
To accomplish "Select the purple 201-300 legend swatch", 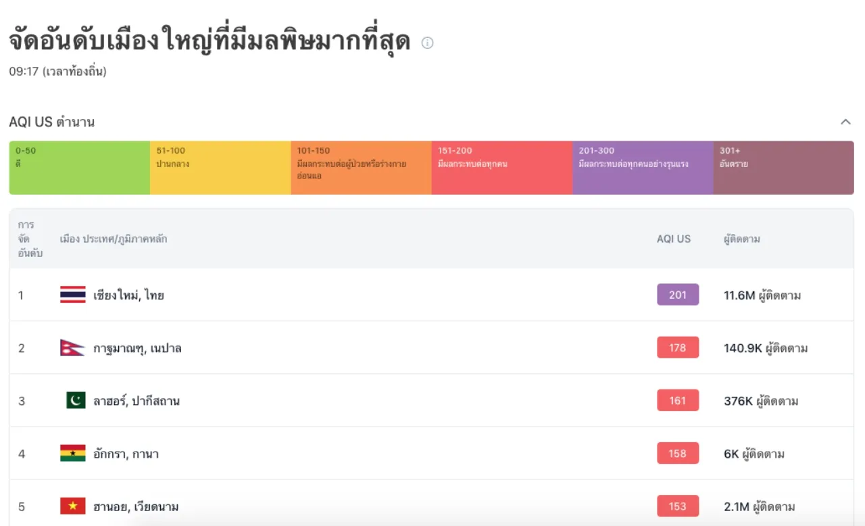I will pos(643,168).
